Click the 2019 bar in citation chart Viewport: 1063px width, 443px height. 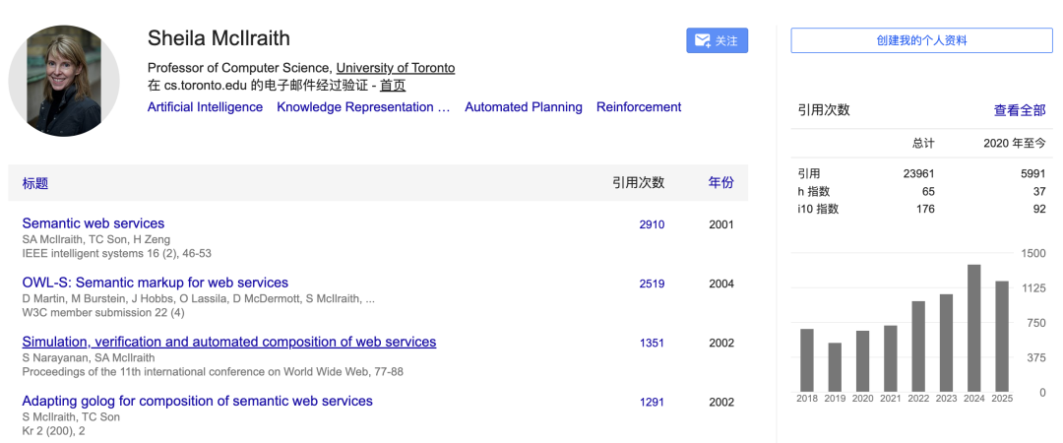point(835,366)
